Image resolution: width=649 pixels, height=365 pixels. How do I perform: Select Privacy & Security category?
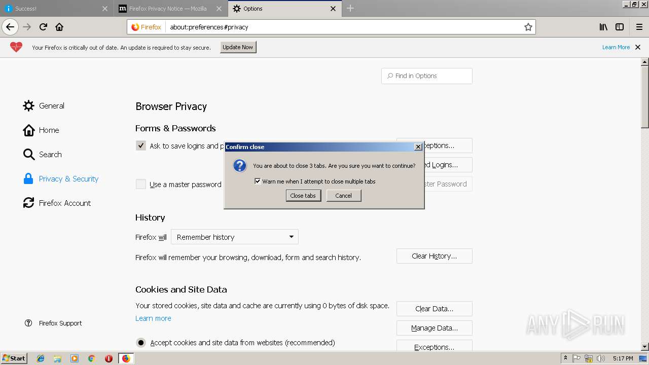tap(61, 179)
